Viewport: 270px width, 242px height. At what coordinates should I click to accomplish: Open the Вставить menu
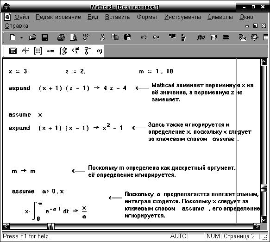[x=117, y=17]
